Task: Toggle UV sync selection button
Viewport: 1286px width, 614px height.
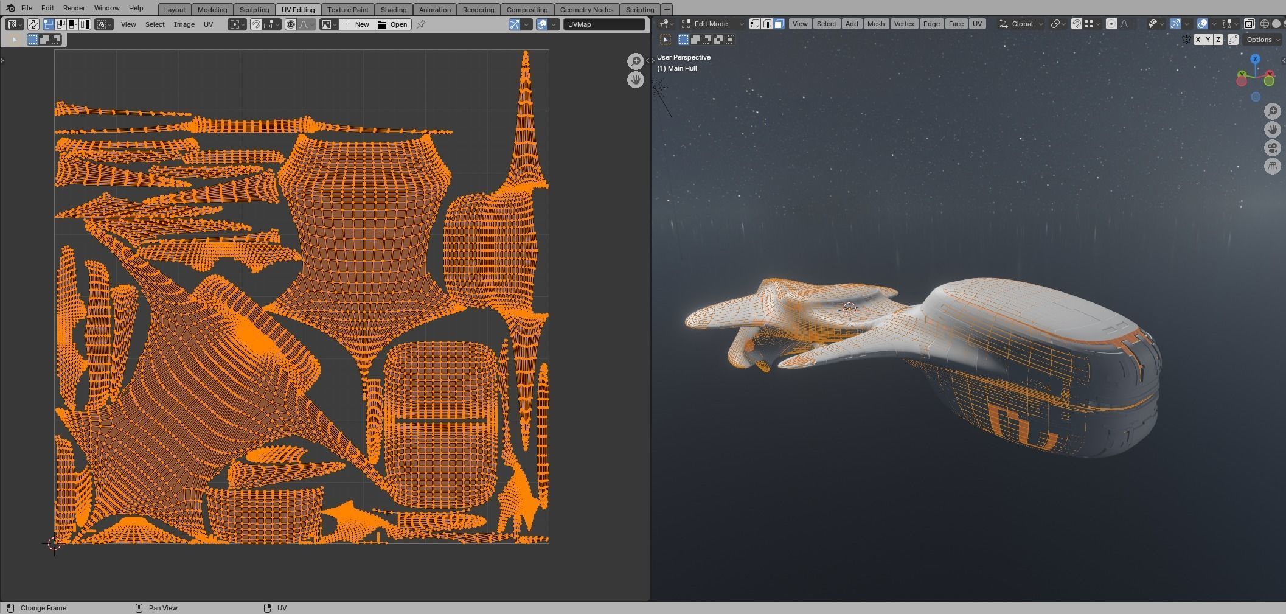Action: (x=33, y=24)
